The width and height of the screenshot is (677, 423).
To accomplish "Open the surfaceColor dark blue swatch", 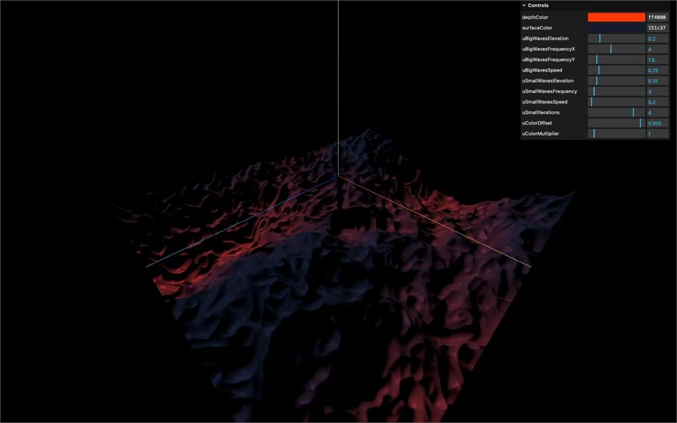I will click(616, 28).
